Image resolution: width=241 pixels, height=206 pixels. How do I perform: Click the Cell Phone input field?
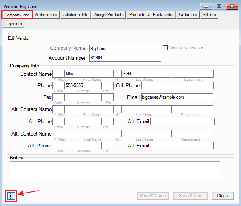pyautogui.click(x=177, y=85)
